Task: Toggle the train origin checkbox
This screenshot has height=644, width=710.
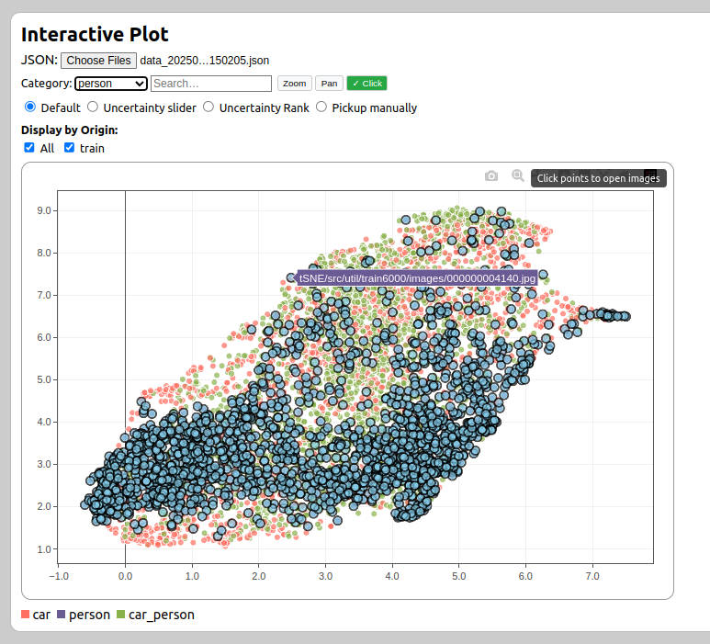Action: (69, 148)
